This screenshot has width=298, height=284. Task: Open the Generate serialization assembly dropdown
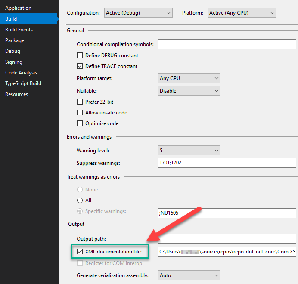point(189,275)
